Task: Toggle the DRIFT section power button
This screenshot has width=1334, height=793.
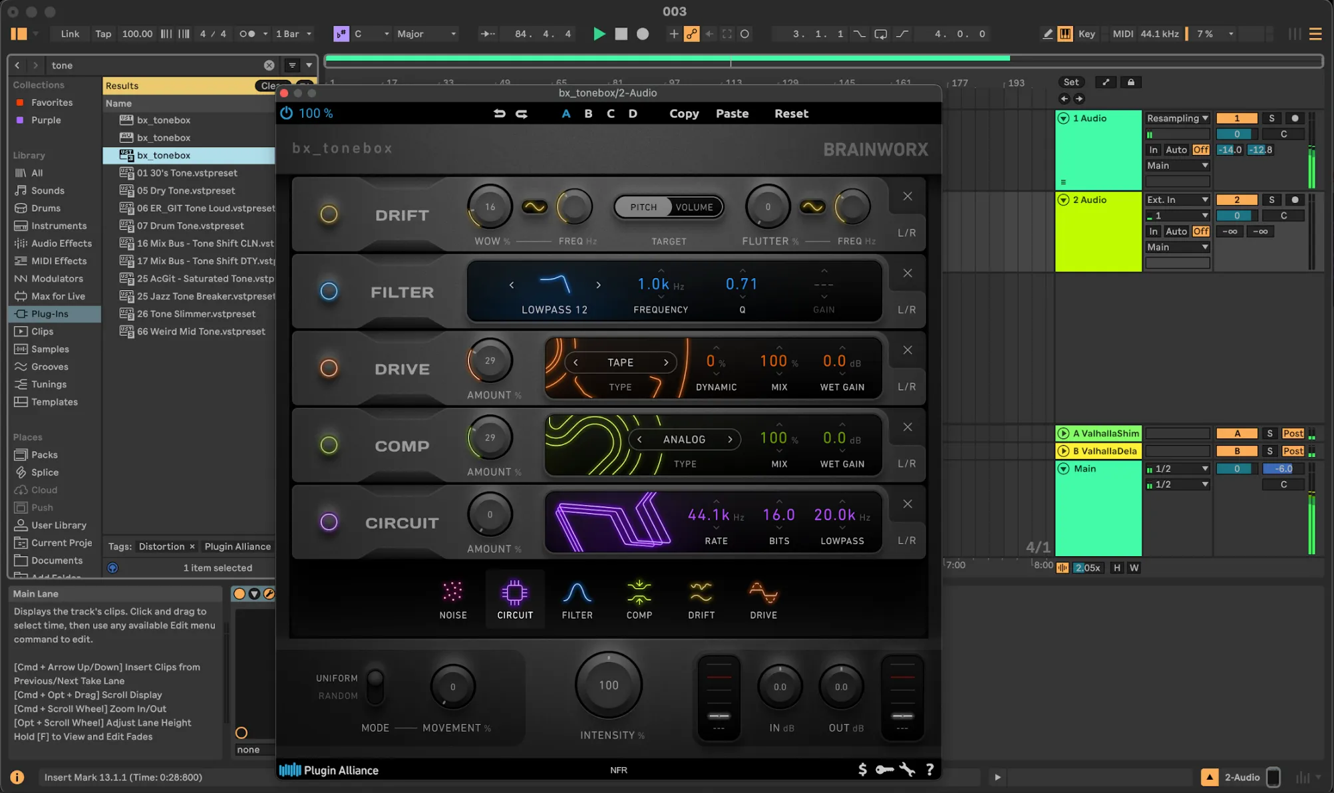Action: point(329,214)
